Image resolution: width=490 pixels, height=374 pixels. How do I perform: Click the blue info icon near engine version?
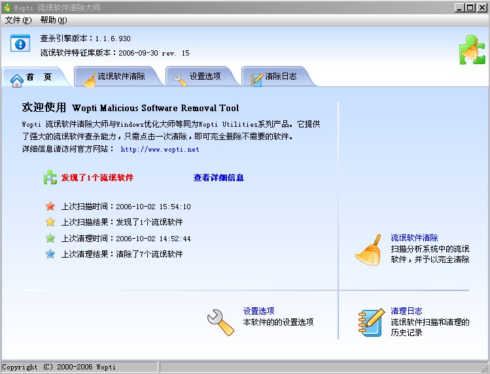(x=20, y=44)
